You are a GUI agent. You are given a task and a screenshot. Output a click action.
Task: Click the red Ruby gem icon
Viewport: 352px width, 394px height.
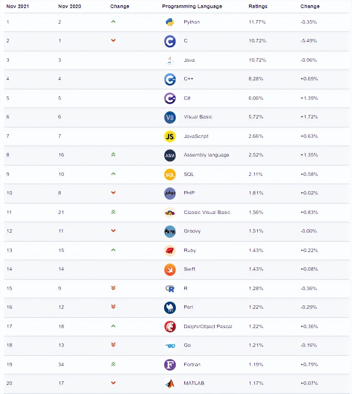pyautogui.click(x=170, y=250)
